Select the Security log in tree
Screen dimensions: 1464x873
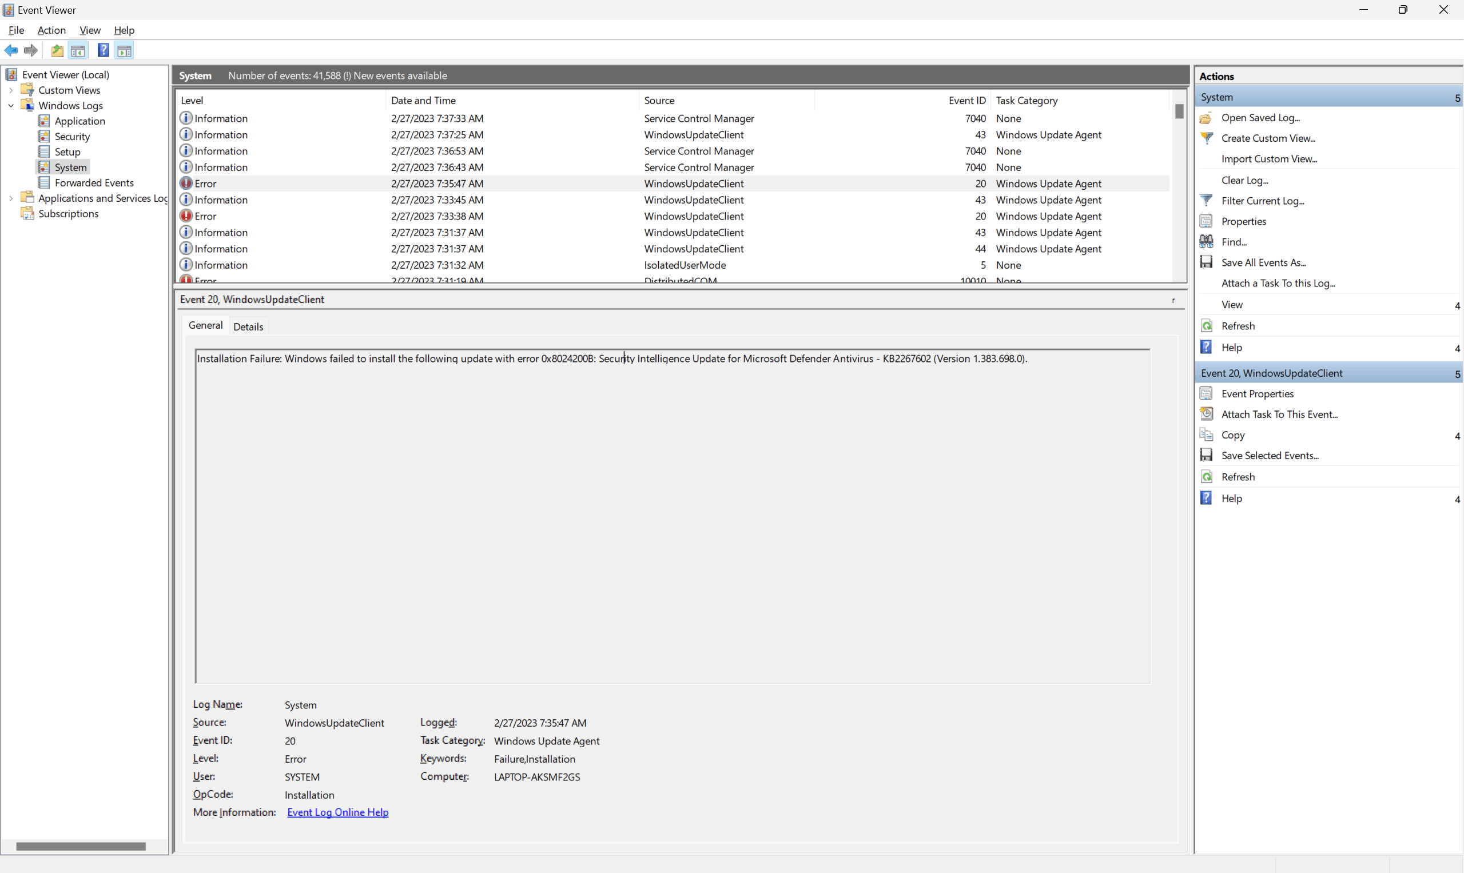[x=72, y=137]
